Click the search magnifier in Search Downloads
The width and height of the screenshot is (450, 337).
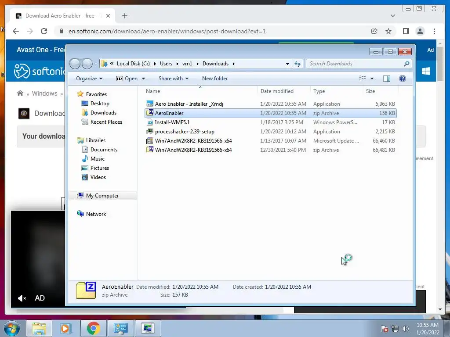click(406, 64)
